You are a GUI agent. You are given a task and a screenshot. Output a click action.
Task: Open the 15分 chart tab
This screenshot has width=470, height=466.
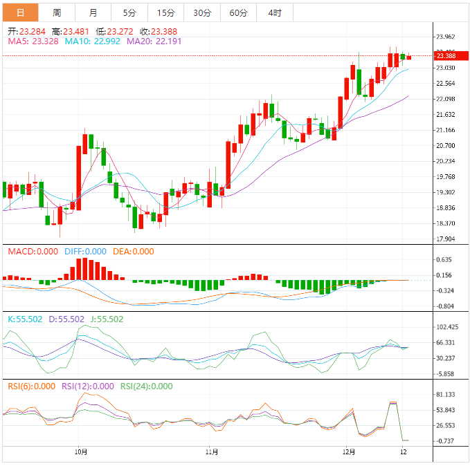click(165, 13)
